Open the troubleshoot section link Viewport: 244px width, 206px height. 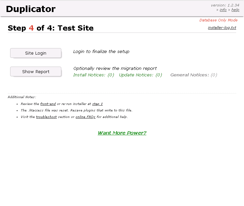tap(46, 117)
